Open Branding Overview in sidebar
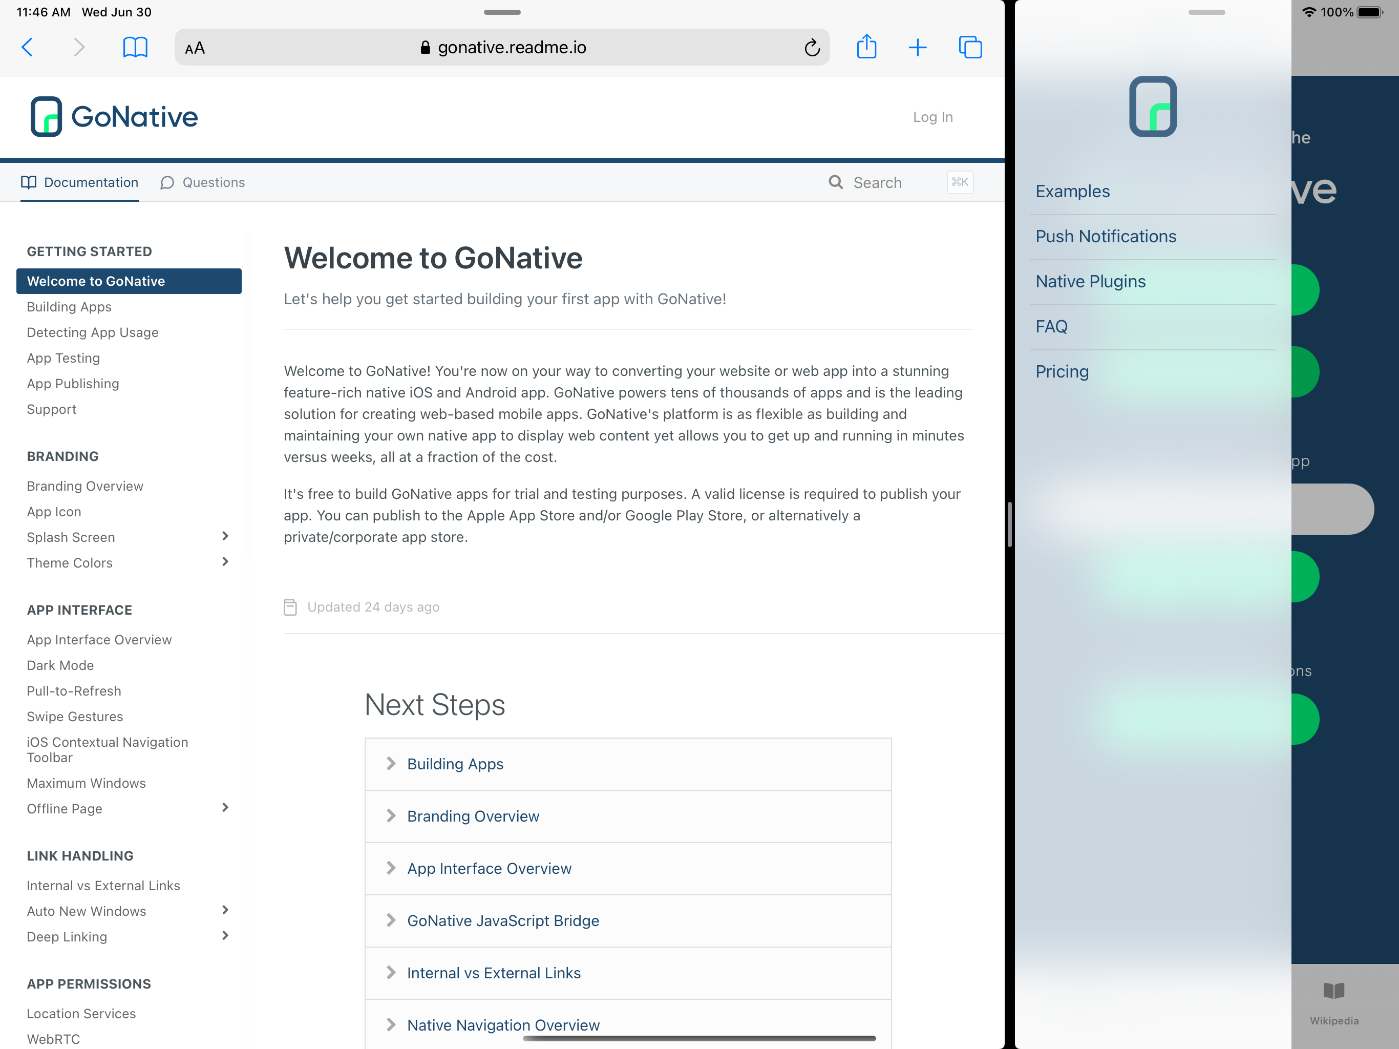The width and height of the screenshot is (1399, 1049). (x=85, y=486)
